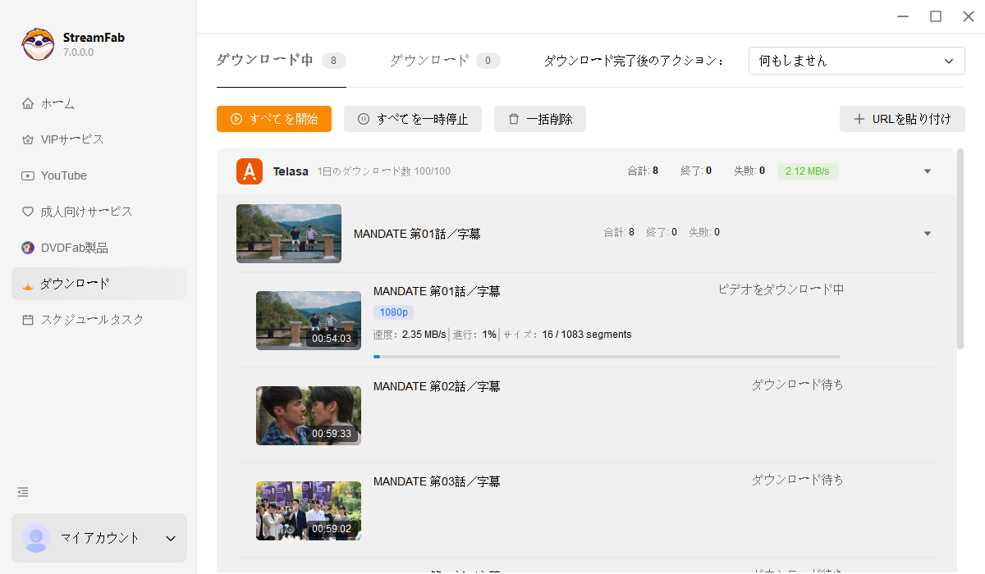Collapse the Telasa download group

click(928, 171)
